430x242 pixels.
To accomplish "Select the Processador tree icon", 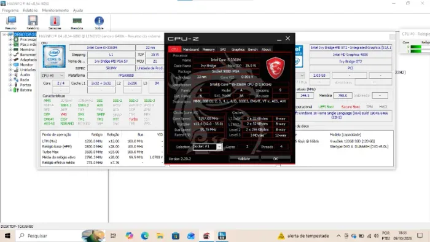I will pyautogui.click(x=16, y=39).
